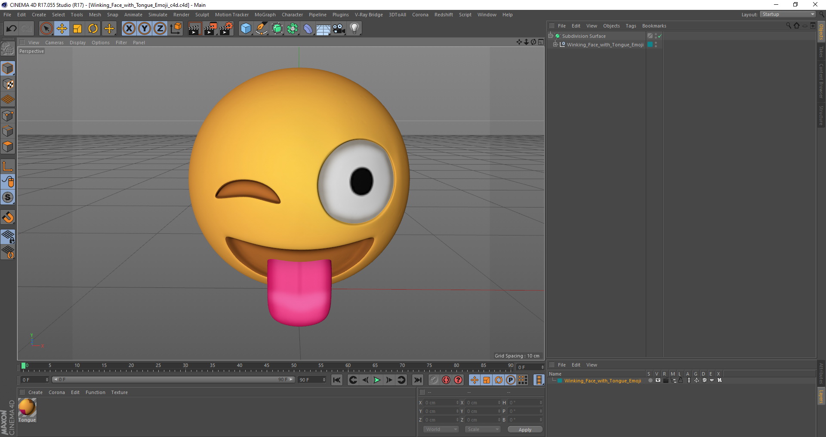Select the Scale tool
Viewport: 826px width, 437px height.
click(x=77, y=28)
